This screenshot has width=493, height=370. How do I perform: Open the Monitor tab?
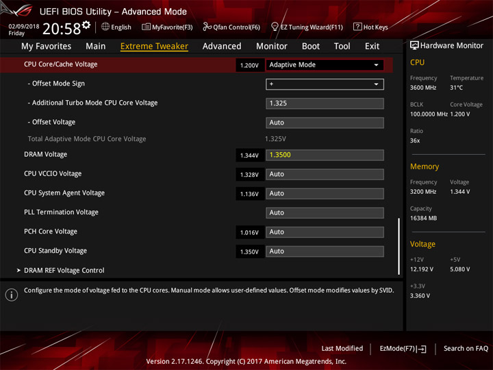point(272,47)
